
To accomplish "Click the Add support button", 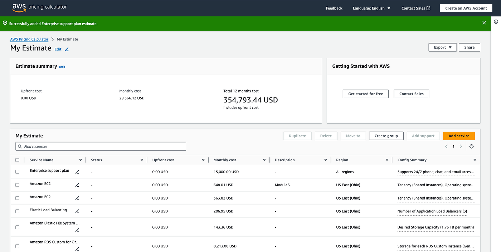I will (423, 136).
